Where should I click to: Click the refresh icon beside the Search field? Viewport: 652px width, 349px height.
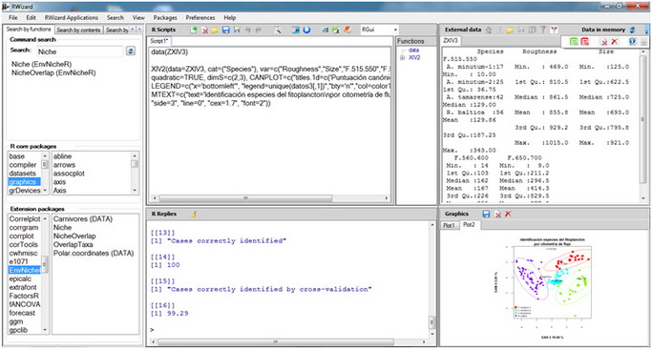coord(131,51)
